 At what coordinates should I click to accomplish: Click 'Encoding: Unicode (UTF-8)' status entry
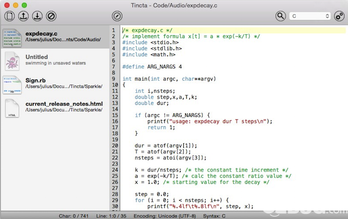165,216
